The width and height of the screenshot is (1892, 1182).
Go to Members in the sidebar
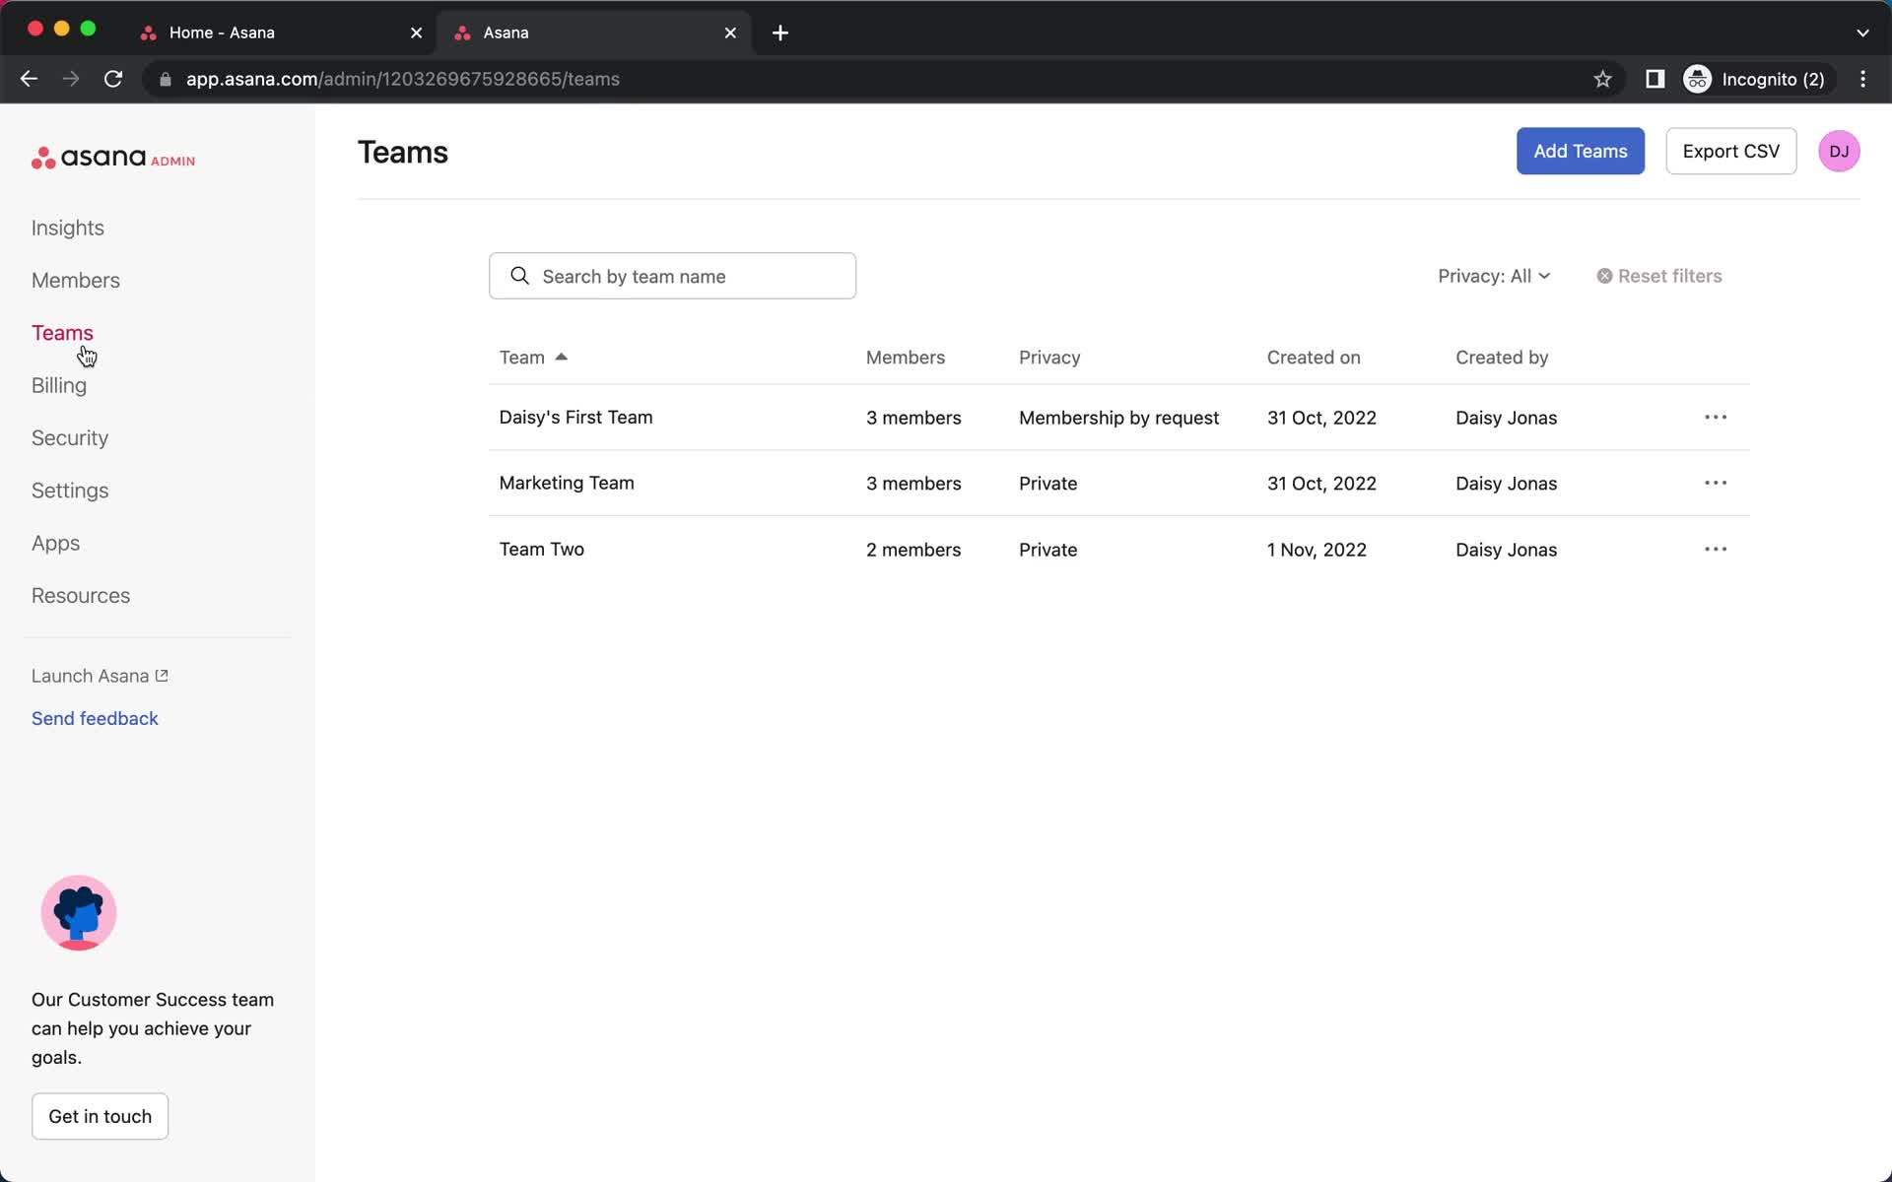pyautogui.click(x=76, y=281)
